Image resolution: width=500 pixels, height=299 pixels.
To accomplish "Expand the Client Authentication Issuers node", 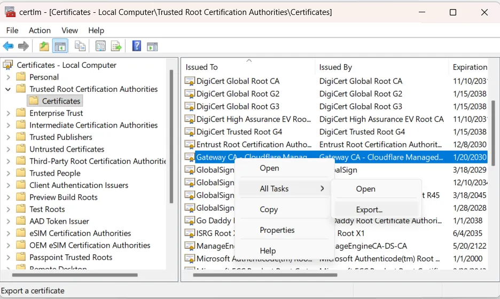I will click(9, 185).
